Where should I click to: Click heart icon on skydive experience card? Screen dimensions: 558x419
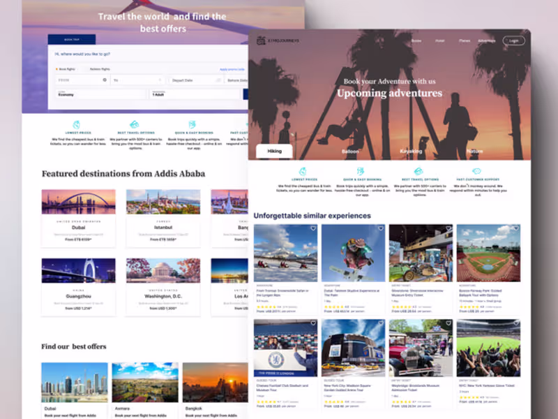pos(380,228)
